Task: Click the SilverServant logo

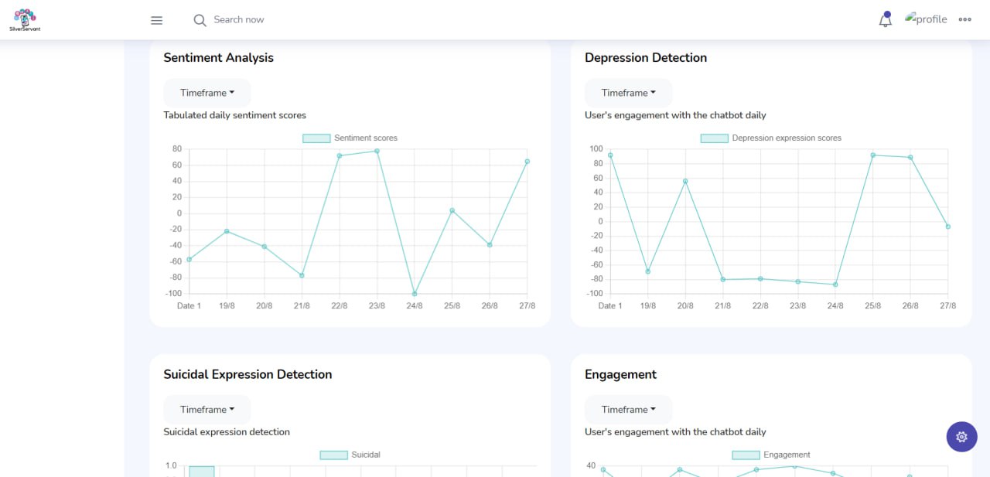Action: click(26, 19)
